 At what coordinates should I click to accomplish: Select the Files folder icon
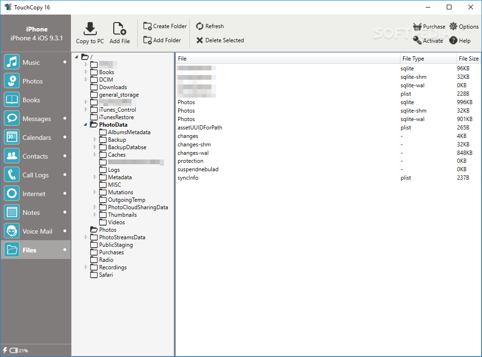pos(12,250)
